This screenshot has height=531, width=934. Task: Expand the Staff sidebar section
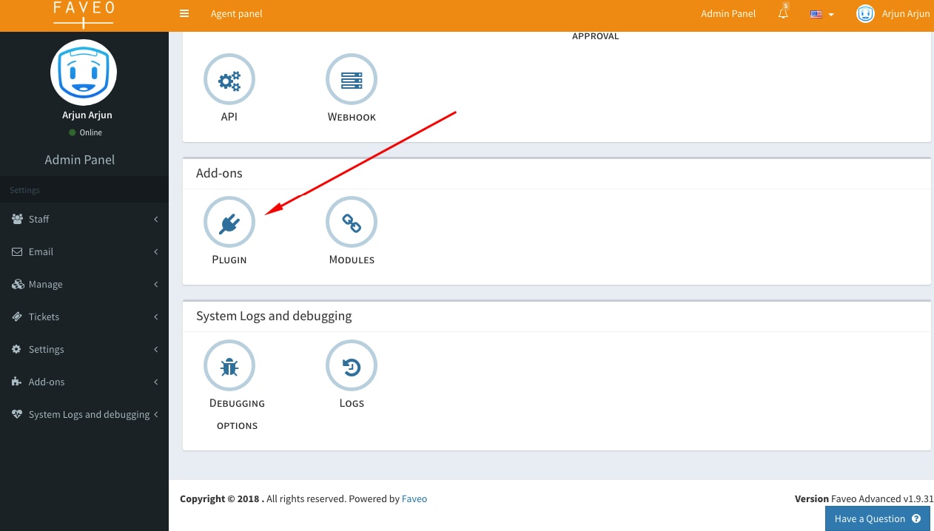(38, 219)
